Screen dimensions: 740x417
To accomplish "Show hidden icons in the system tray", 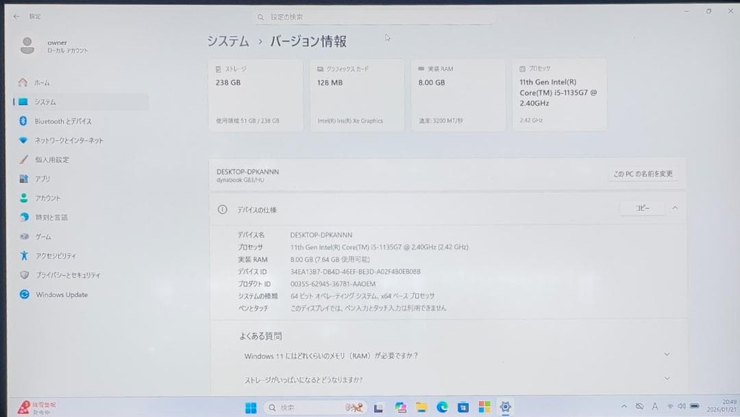I will tap(624, 406).
